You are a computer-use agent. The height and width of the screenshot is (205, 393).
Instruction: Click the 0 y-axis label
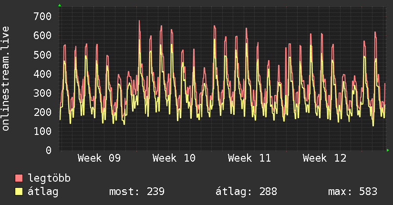pyautogui.click(x=49, y=150)
